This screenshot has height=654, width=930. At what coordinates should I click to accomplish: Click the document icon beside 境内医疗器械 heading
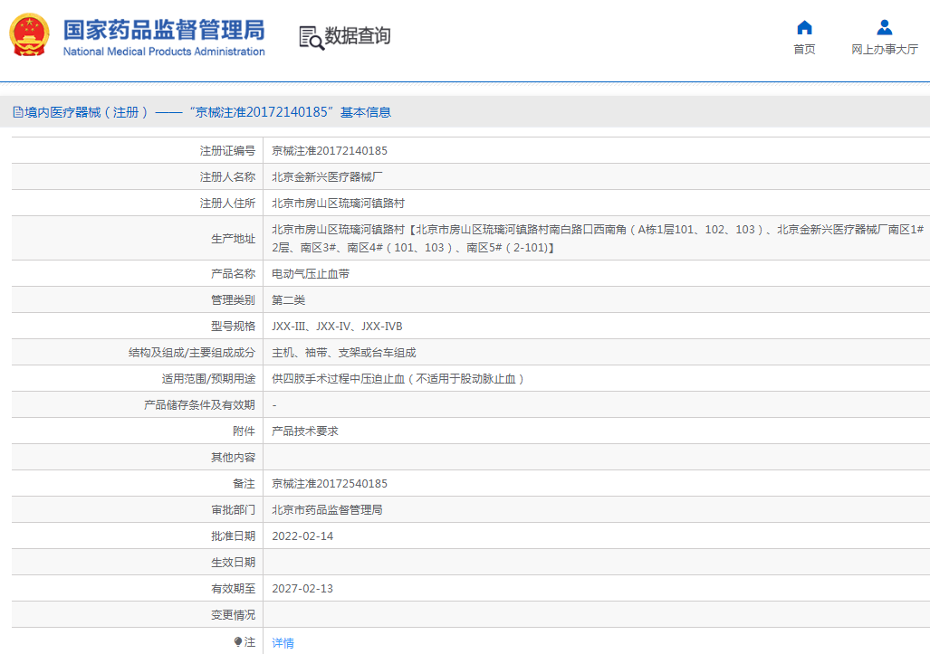[17, 112]
